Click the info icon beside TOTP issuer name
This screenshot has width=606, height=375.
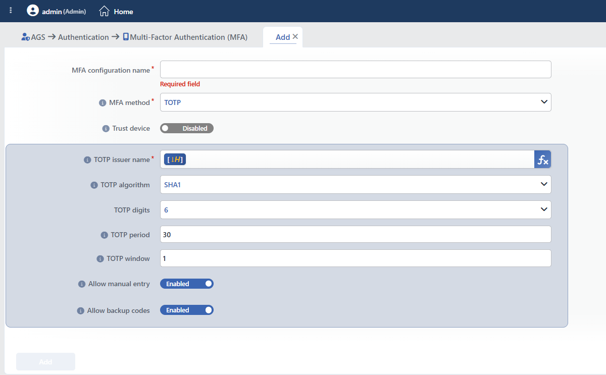87,160
